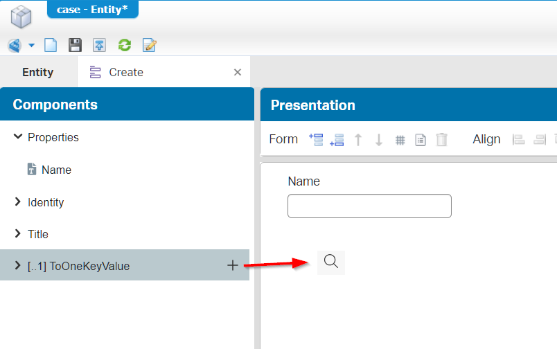Select the Create tab

125,72
